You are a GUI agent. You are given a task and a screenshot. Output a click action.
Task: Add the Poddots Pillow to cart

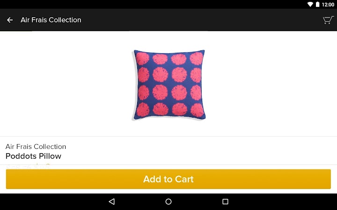(168, 179)
